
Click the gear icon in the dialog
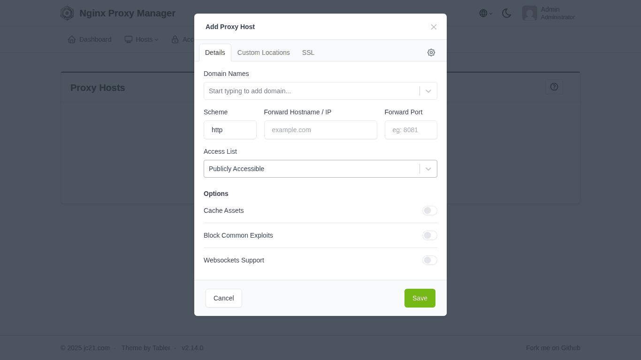click(x=431, y=52)
